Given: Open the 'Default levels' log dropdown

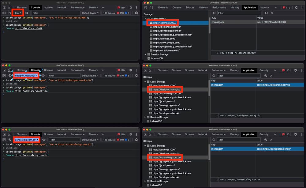Looking at the screenshot, I should (90, 13).
